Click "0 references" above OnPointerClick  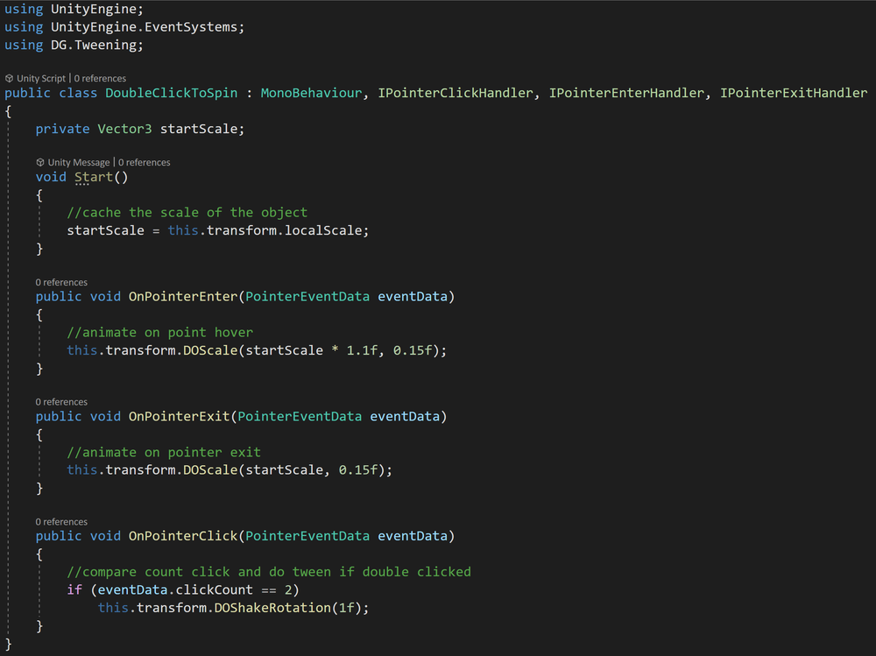61,520
